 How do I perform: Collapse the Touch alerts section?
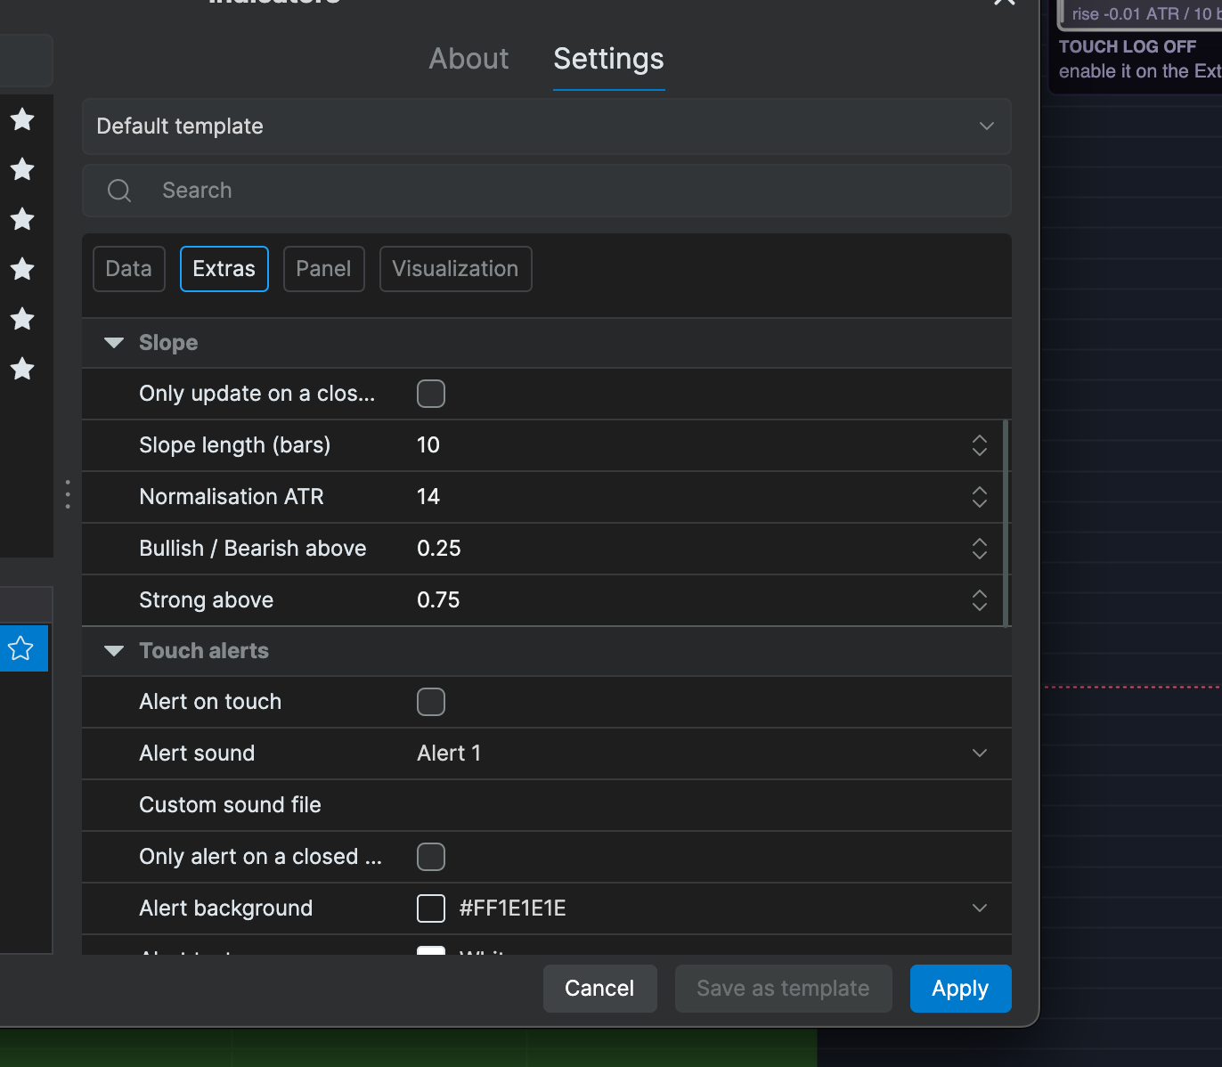[x=114, y=651]
